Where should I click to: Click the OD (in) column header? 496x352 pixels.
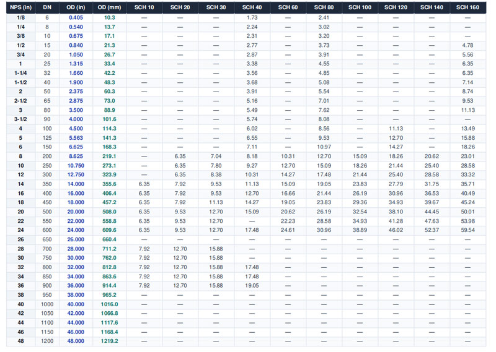point(76,7)
